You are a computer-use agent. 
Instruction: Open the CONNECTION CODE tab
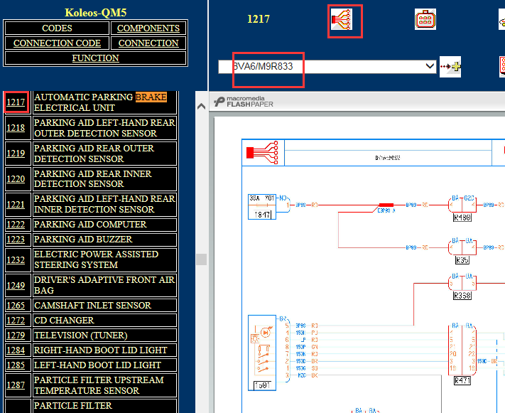(57, 43)
